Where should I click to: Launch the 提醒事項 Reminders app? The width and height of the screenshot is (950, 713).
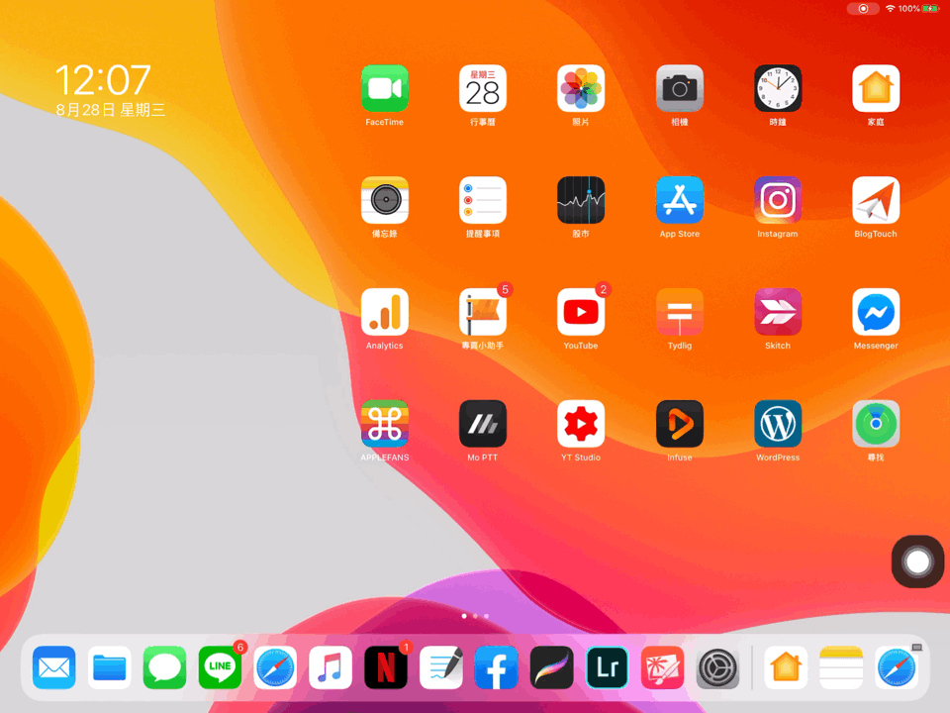pos(482,200)
